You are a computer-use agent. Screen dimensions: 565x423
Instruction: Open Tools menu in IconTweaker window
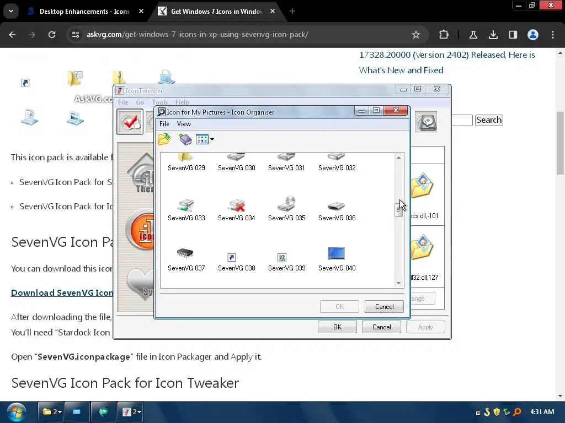coord(159,102)
